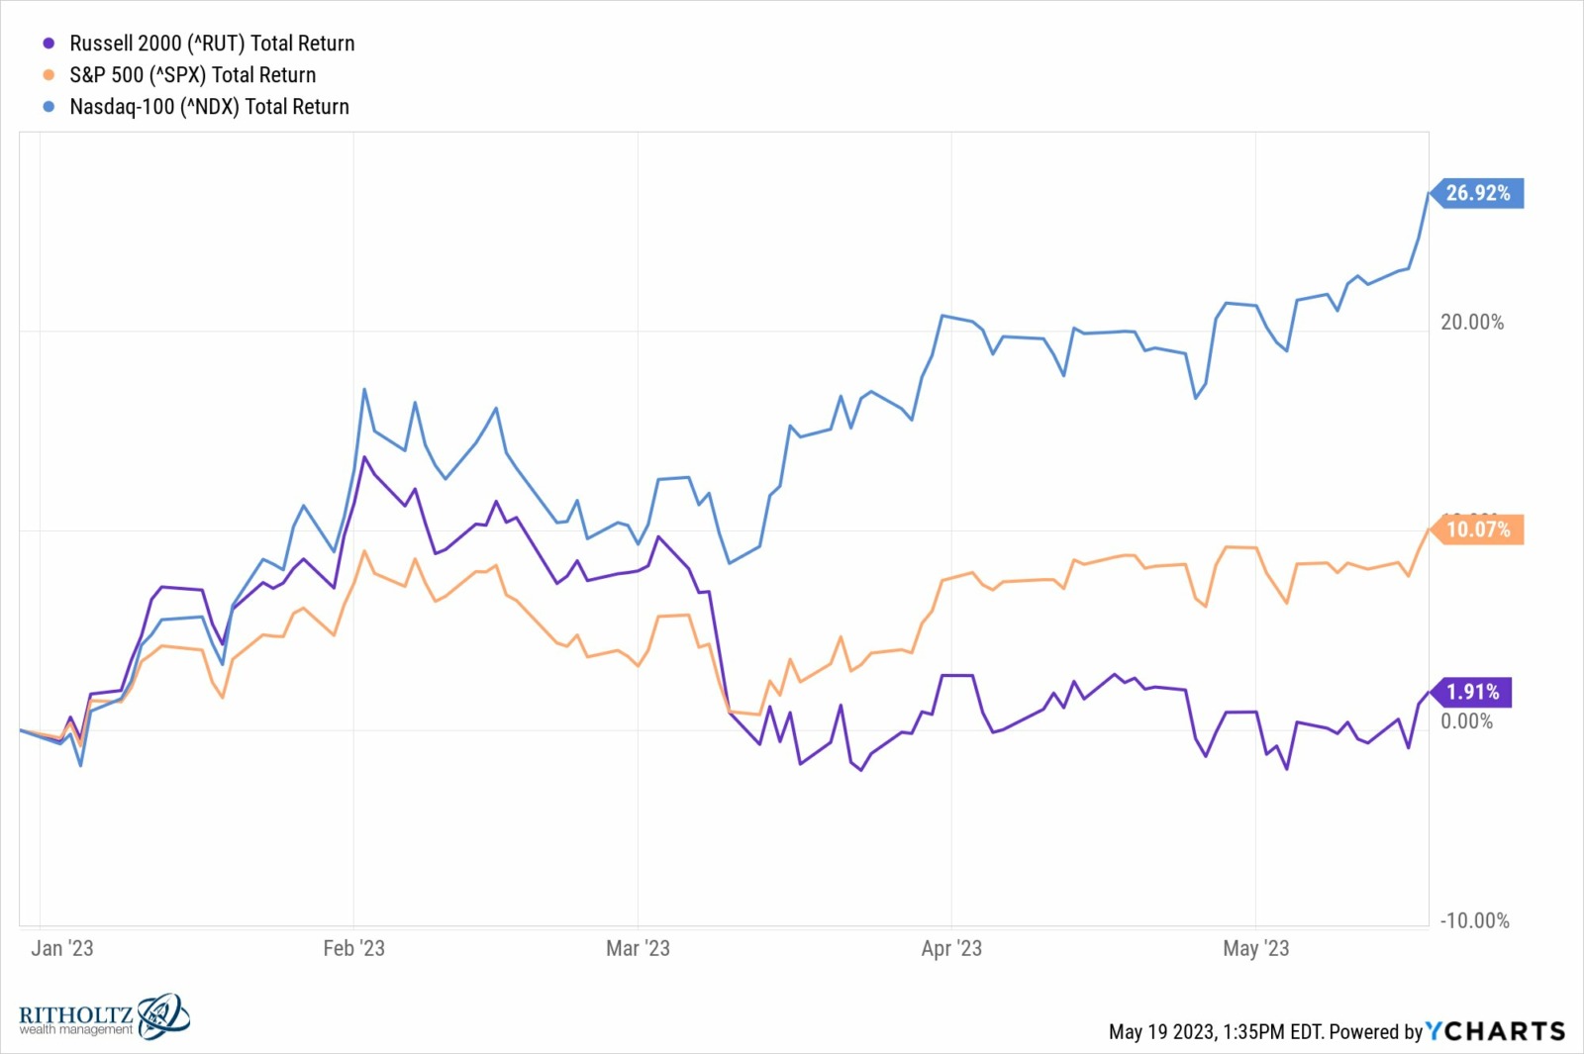Click the orange S&P 500 legend dot
This screenshot has width=1584, height=1054.
(x=49, y=75)
